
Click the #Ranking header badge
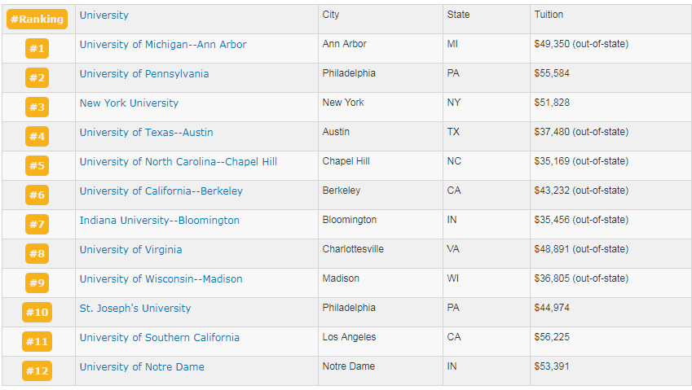(37, 20)
